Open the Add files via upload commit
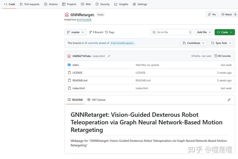 [x=147, y=65]
